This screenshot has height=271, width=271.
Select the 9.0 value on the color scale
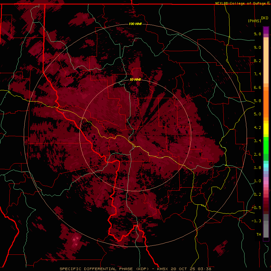click(x=257, y=47)
